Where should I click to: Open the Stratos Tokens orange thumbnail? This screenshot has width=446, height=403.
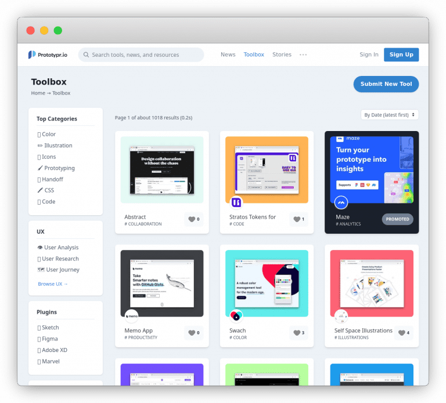pyautogui.click(x=267, y=170)
